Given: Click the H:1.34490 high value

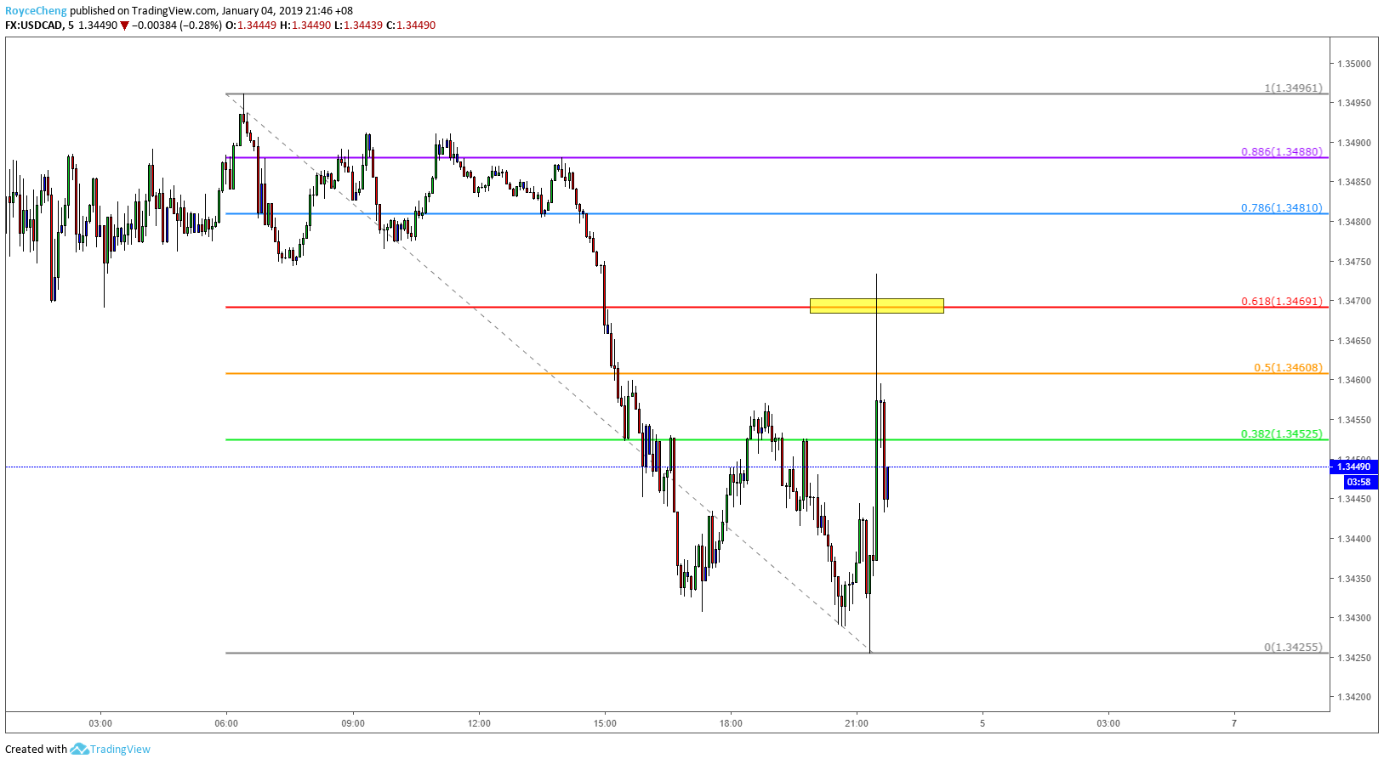Looking at the screenshot, I should [x=305, y=25].
